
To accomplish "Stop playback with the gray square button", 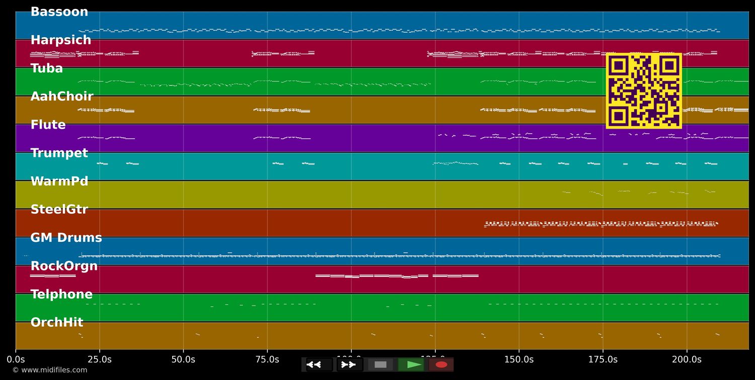I will pos(381,364).
